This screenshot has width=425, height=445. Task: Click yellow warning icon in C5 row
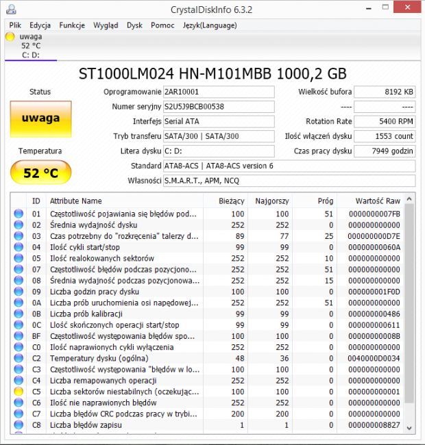(19, 392)
